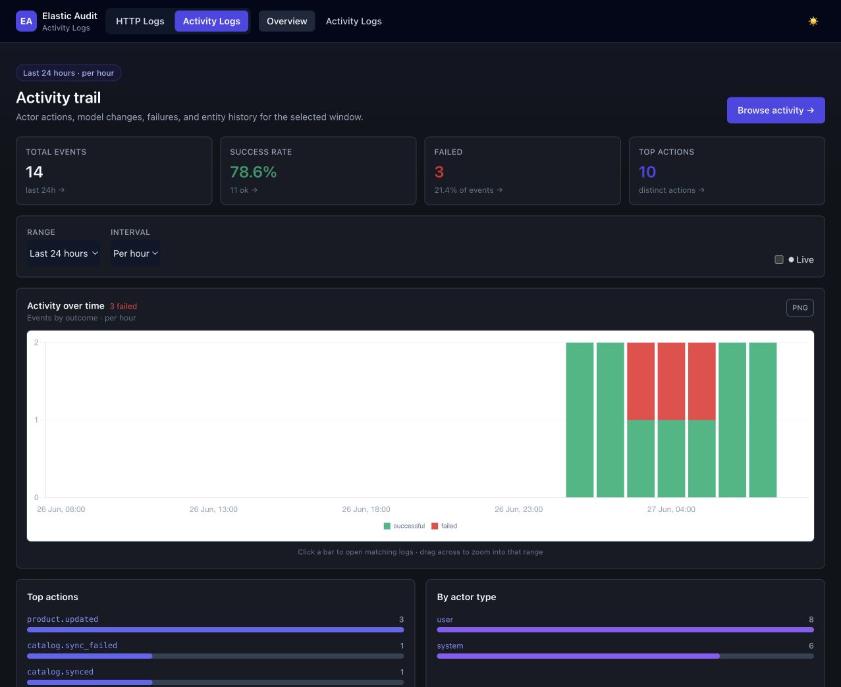Screen dimensions: 841x687
Task: Click the 'system' actor type row
Action: tap(625, 651)
